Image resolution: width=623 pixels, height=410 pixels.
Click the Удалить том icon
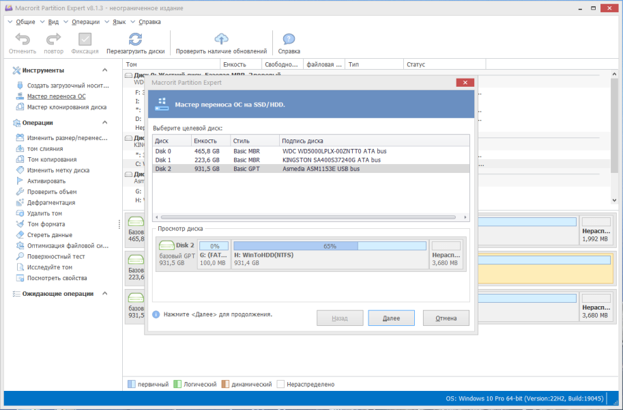tap(20, 213)
